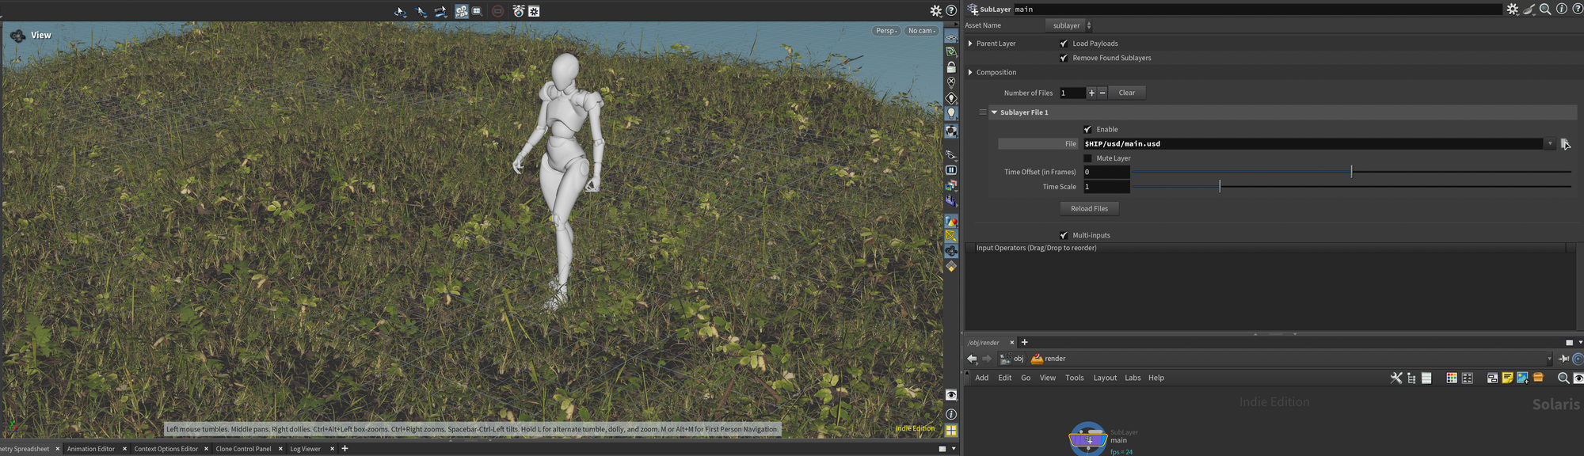1584x456 pixels.
Task: Click the padlock icon in viewport sidebar
Action: pos(951,67)
